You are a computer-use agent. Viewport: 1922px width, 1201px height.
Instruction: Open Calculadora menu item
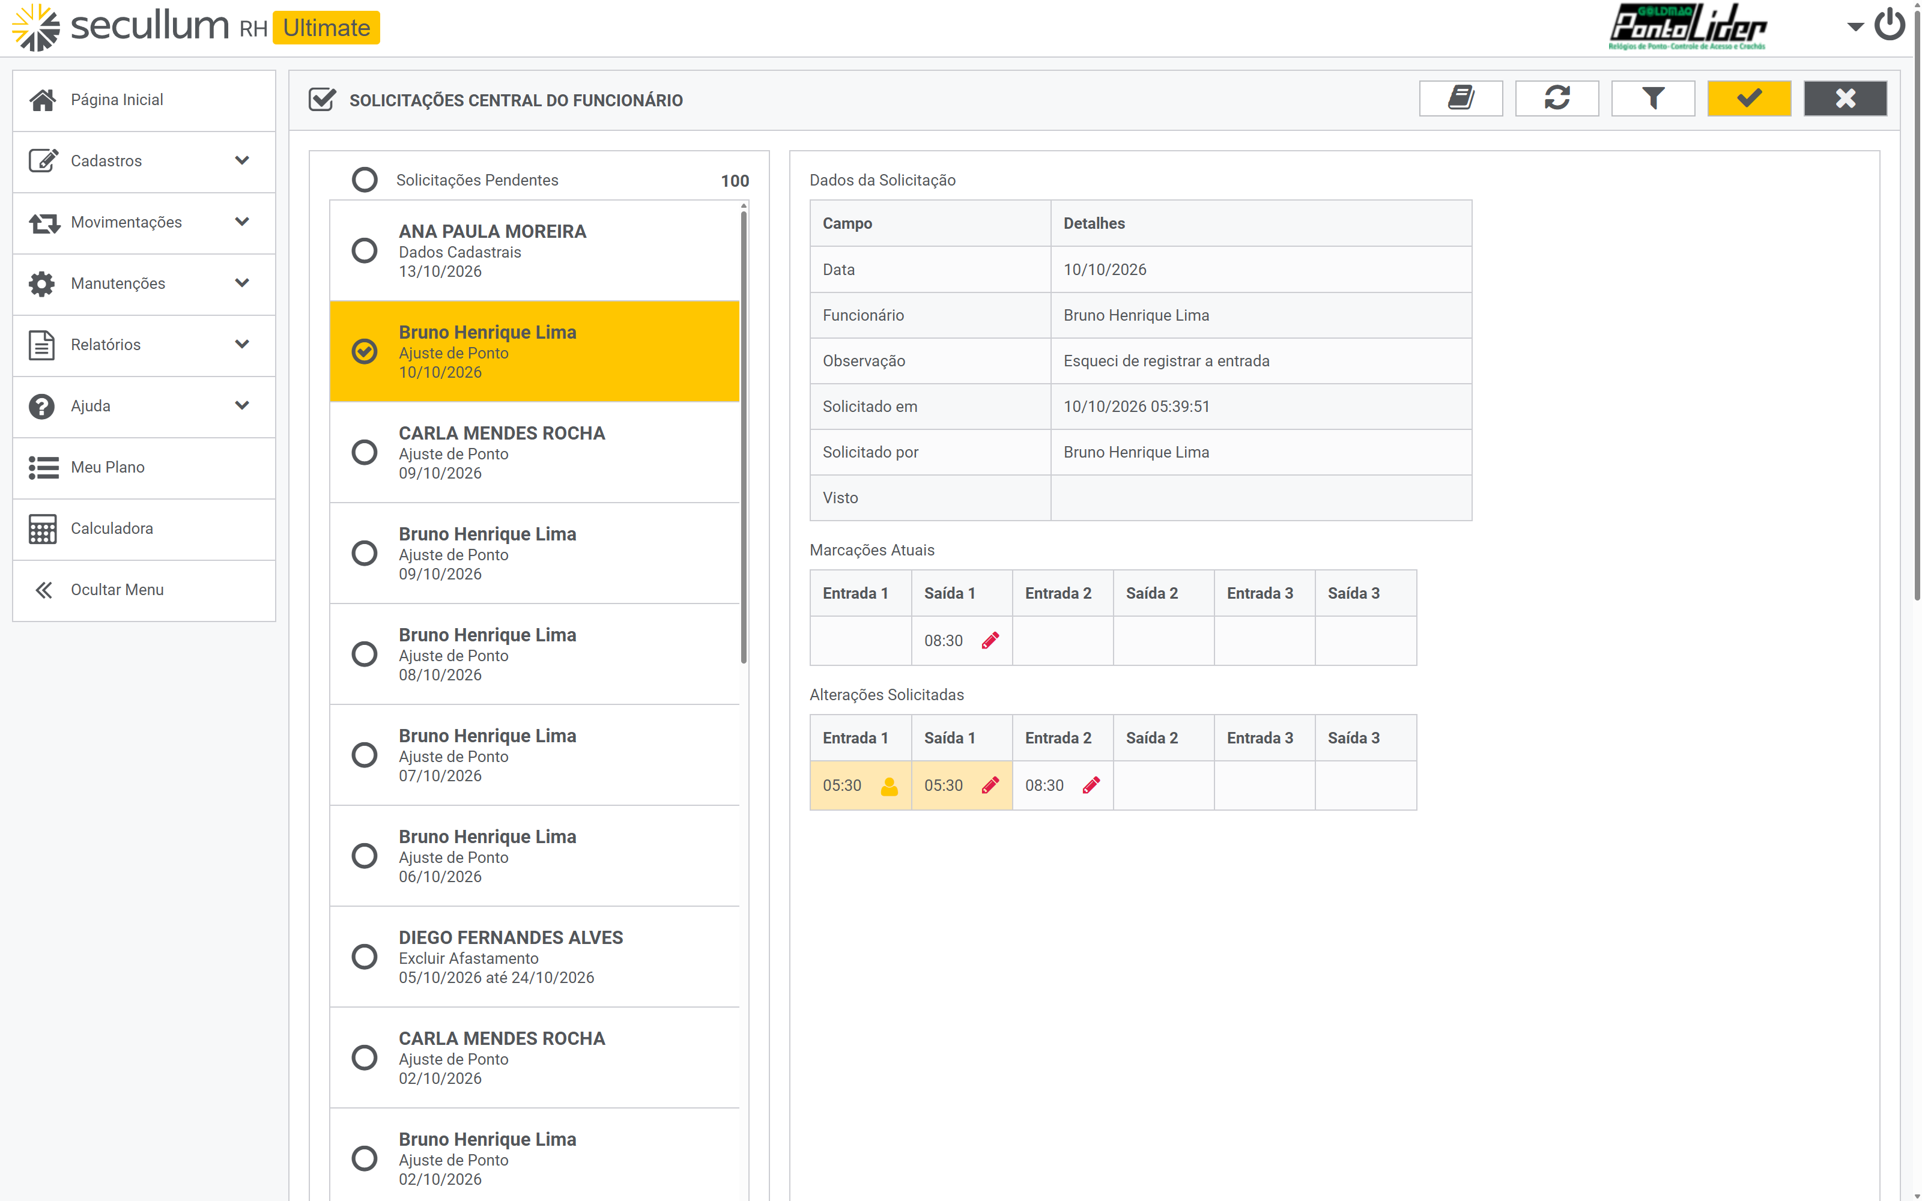click(144, 529)
